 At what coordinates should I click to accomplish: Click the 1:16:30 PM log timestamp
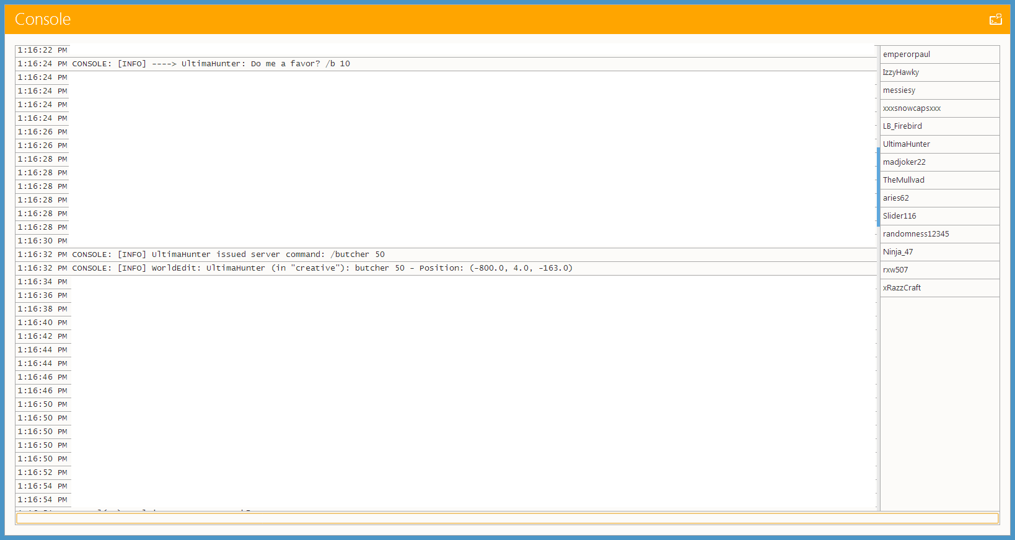pos(42,241)
